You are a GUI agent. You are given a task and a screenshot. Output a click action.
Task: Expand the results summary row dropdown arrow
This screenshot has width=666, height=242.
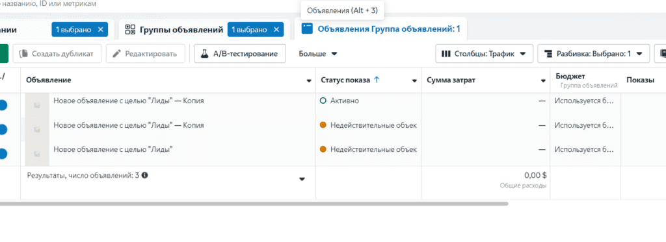click(302, 179)
